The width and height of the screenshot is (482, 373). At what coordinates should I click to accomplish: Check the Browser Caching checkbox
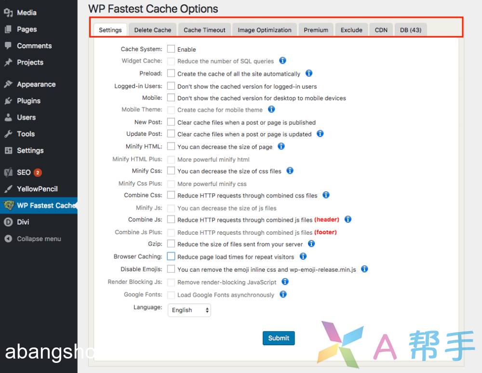171,256
